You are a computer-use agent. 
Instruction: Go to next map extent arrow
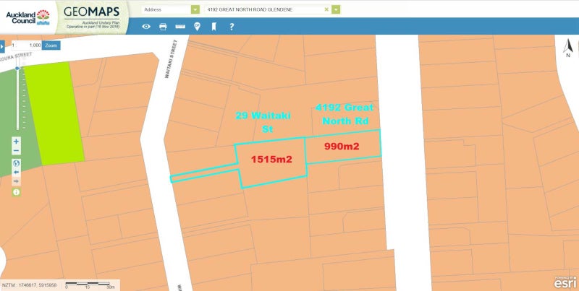16,181
